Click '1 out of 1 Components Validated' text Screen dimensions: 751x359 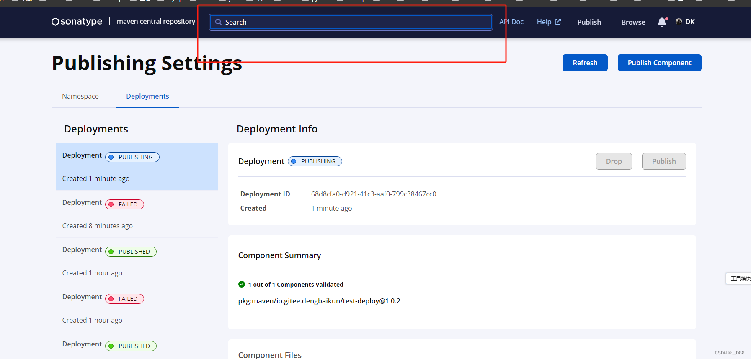(296, 285)
